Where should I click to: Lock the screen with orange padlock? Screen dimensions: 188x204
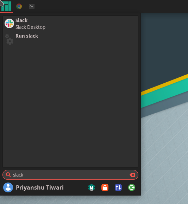point(105,187)
